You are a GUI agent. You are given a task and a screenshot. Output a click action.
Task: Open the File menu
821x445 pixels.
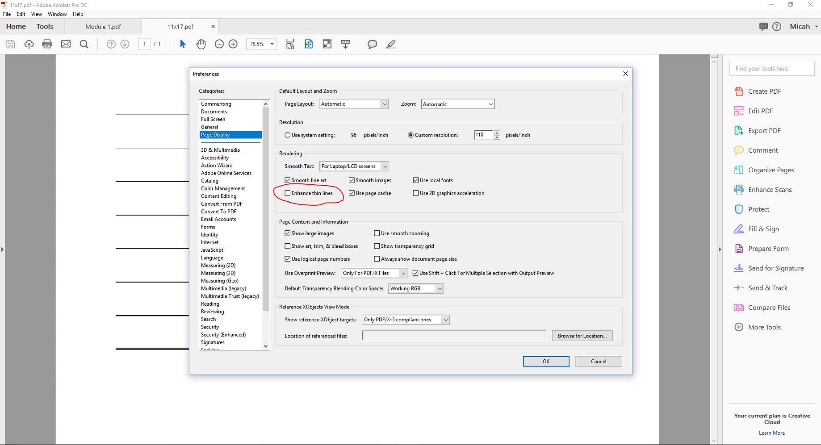point(7,14)
